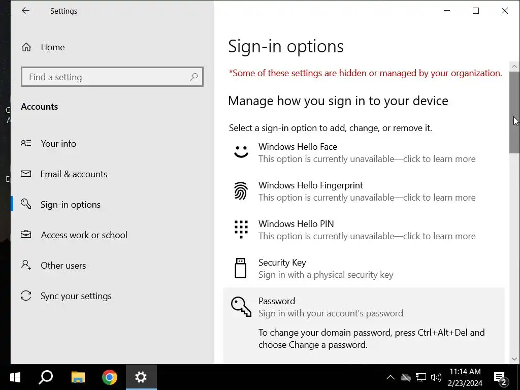Click the Accounts section header
The height and width of the screenshot is (390, 520).
tap(40, 107)
